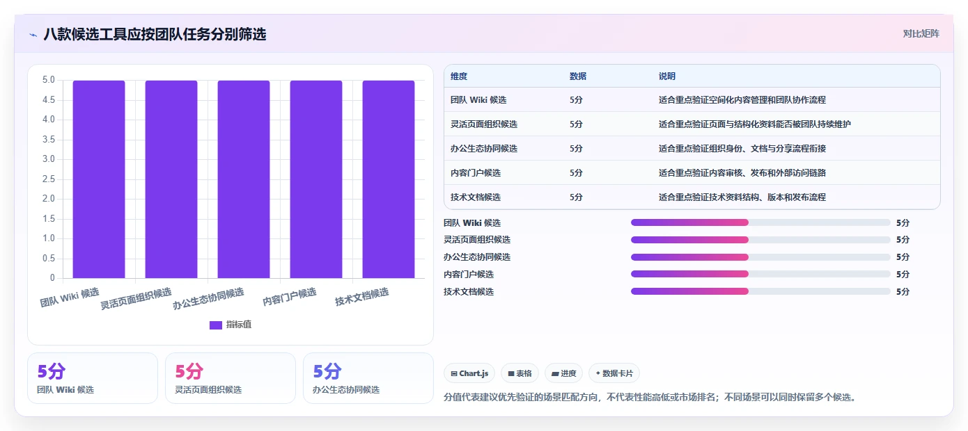Click the 团队 Wiki 候选 progress bar
968x431 pixels.
[x=760, y=222]
